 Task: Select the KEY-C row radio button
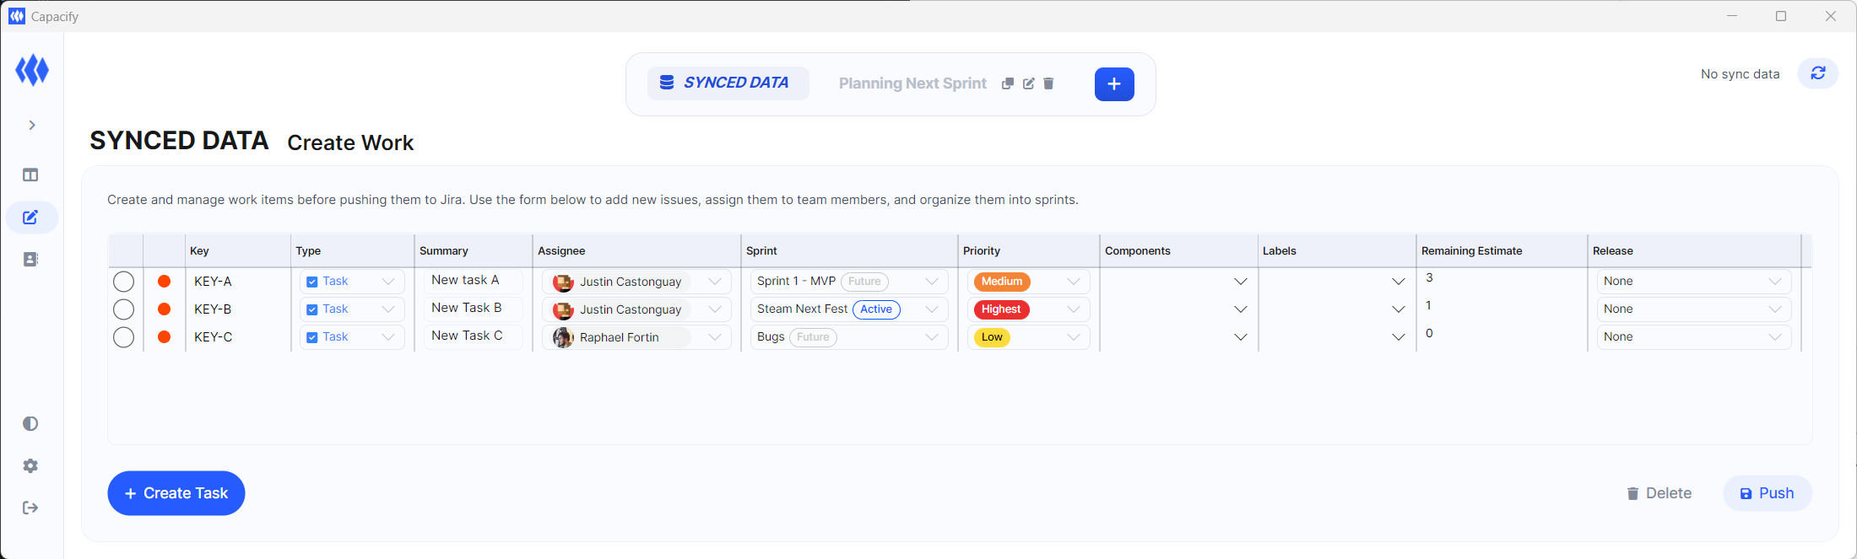click(123, 337)
